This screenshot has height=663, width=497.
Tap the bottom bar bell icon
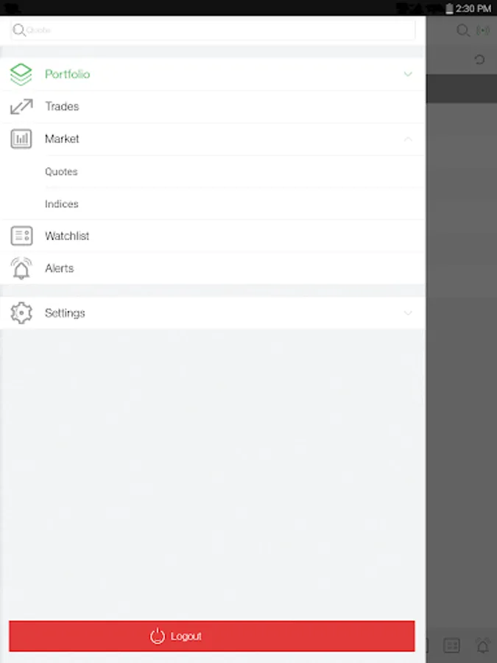[483, 646]
